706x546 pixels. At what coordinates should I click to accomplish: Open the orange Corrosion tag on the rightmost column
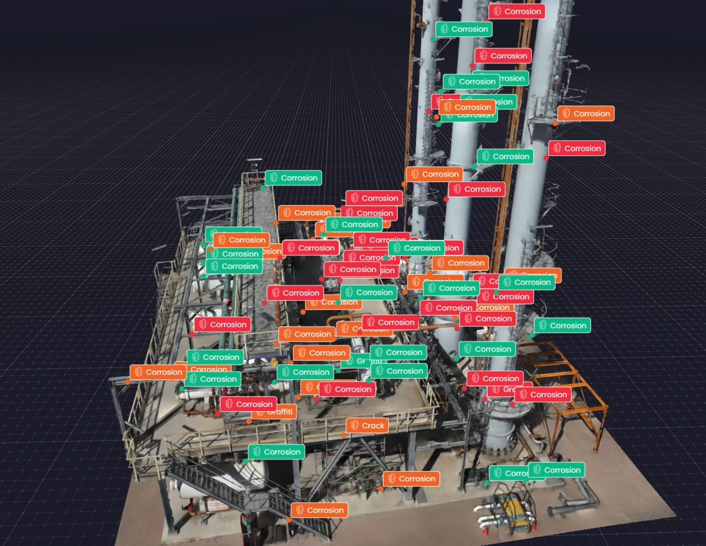pyautogui.click(x=586, y=114)
